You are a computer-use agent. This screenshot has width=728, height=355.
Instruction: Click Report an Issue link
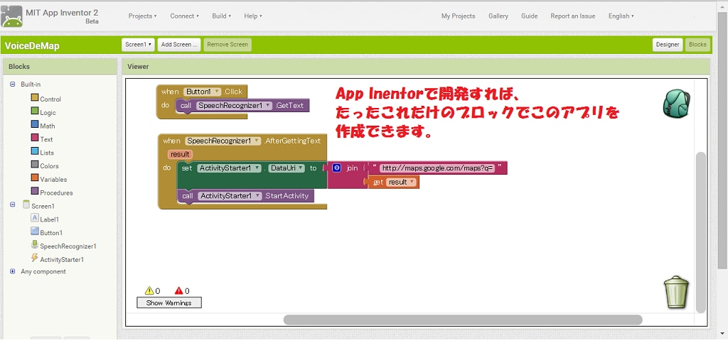(x=572, y=16)
